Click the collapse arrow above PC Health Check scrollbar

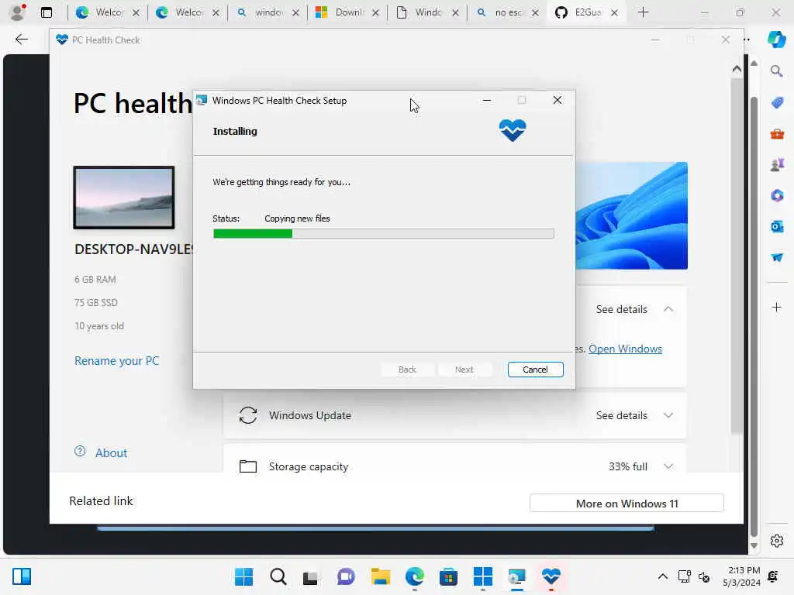737,68
